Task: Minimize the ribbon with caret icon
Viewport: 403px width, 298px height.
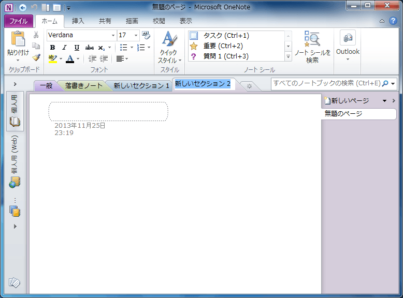Action: (382, 21)
